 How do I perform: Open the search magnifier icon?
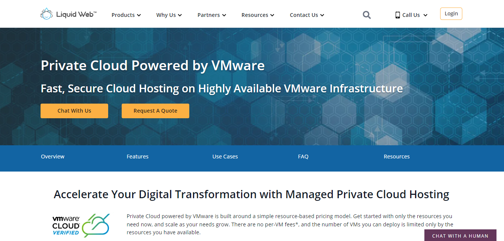click(x=367, y=15)
